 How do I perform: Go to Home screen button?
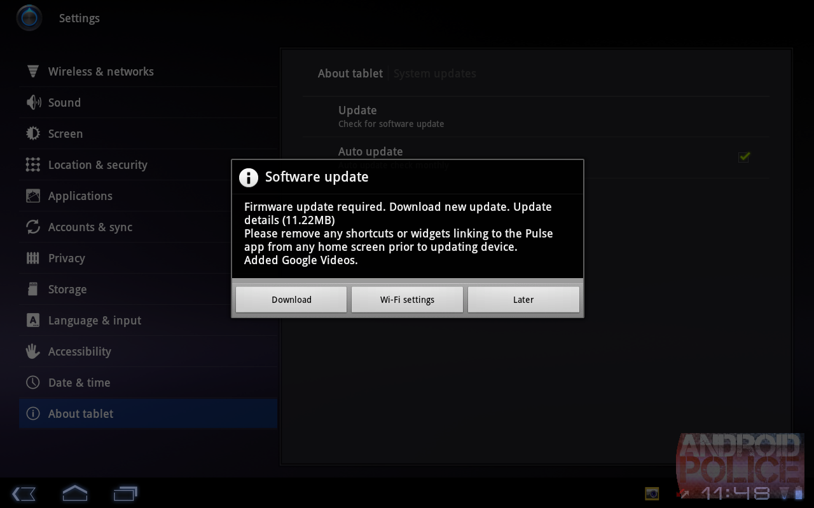click(x=74, y=493)
